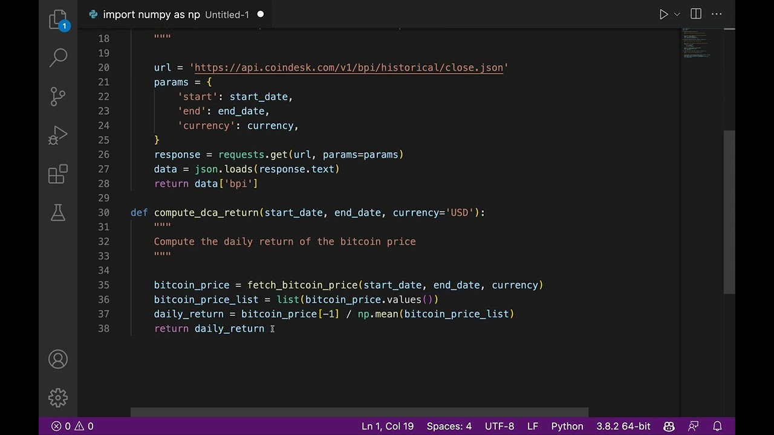Screen dimensions: 774x435
Task: Open the Explorer view in activity bar
Action: click(x=58, y=19)
